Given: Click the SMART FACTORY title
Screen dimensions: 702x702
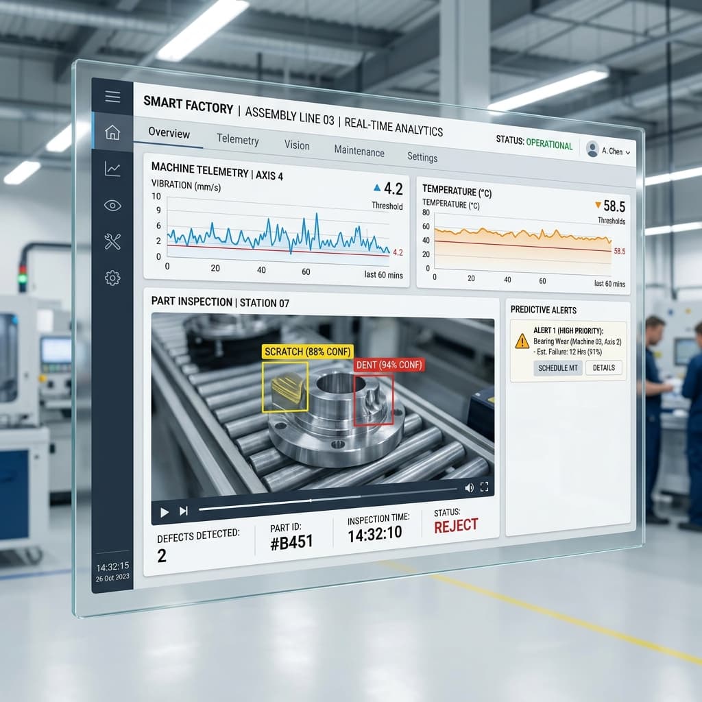Looking at the screenshot, I should point(188,105).
